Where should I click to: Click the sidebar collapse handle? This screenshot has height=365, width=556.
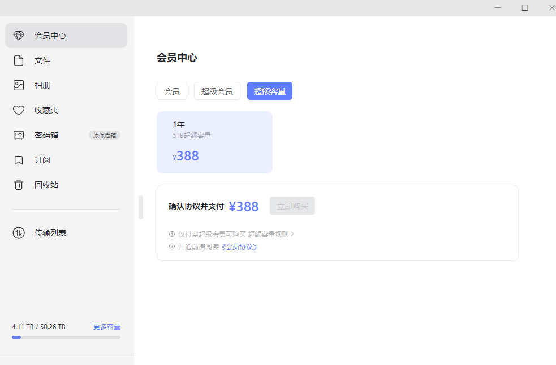tap(141, 207)
